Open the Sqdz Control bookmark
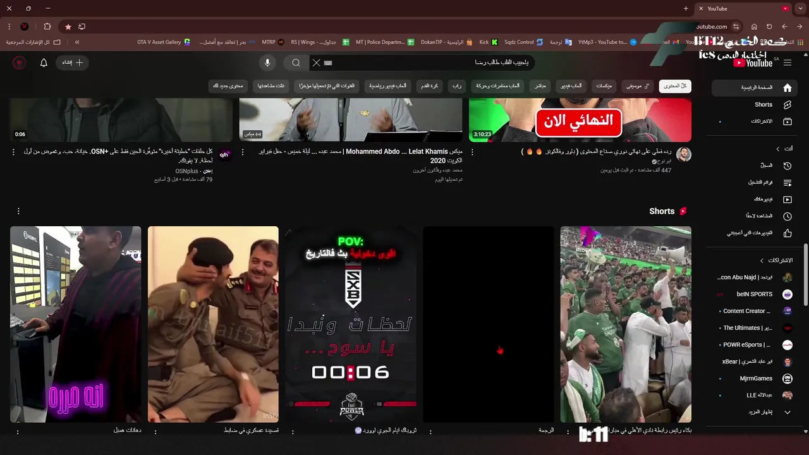 click(x=523, y=42)
